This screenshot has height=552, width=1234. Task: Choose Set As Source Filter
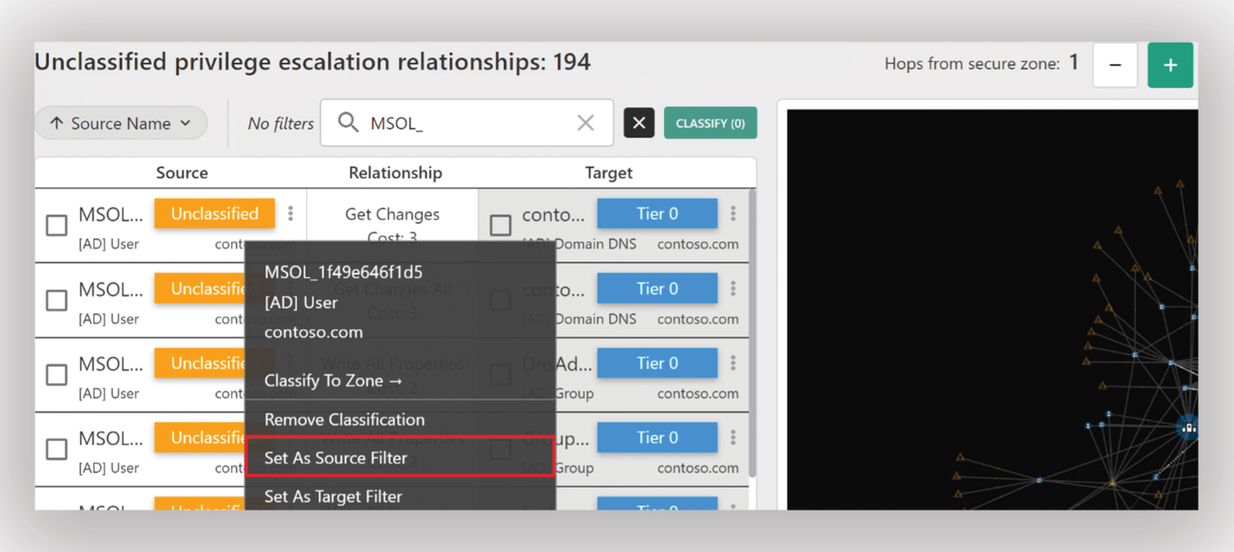point(335,458)
